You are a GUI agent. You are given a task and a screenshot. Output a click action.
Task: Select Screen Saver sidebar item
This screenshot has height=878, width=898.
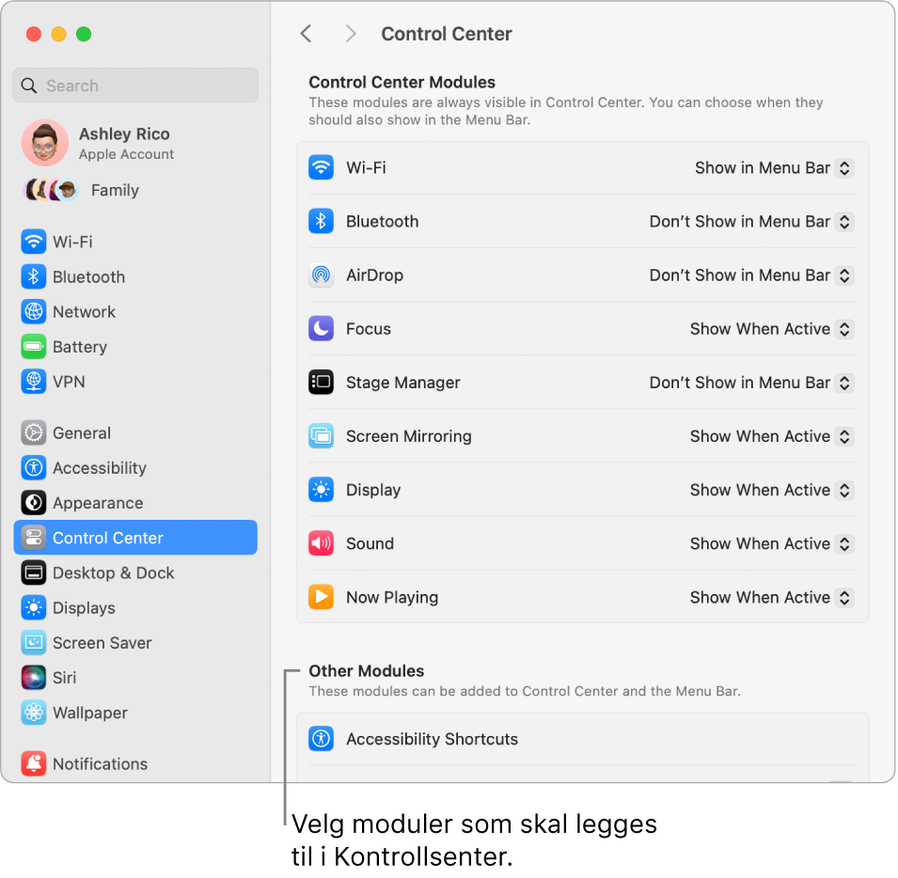[x=135, y=642]
